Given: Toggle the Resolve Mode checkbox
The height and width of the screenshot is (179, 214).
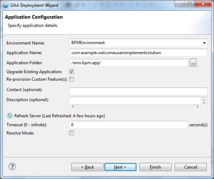Looking at the screenshot, I should click(72, 133).
